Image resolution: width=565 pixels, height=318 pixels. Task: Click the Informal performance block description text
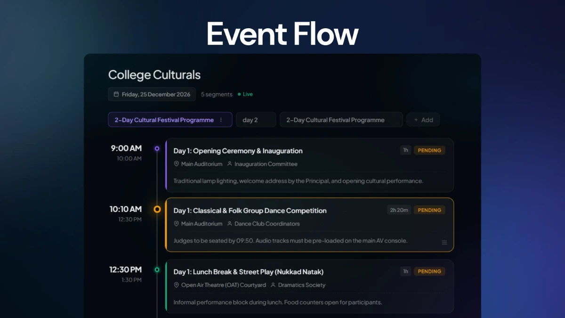coord(277,302)
